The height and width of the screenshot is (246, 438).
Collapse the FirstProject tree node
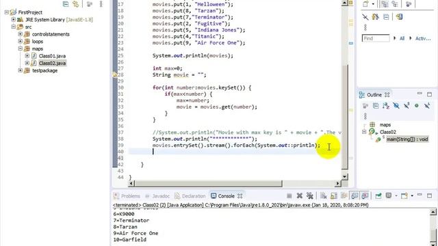point(6,12)
